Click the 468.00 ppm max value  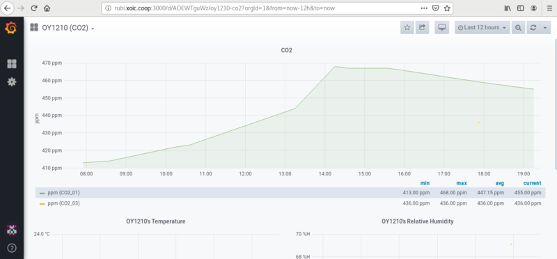click(453, 193)
